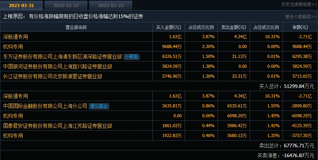Open 历史龙虎榜信息 link
Image resolution: width=318 pixels, height=160 pixels.
pos(299,4)
